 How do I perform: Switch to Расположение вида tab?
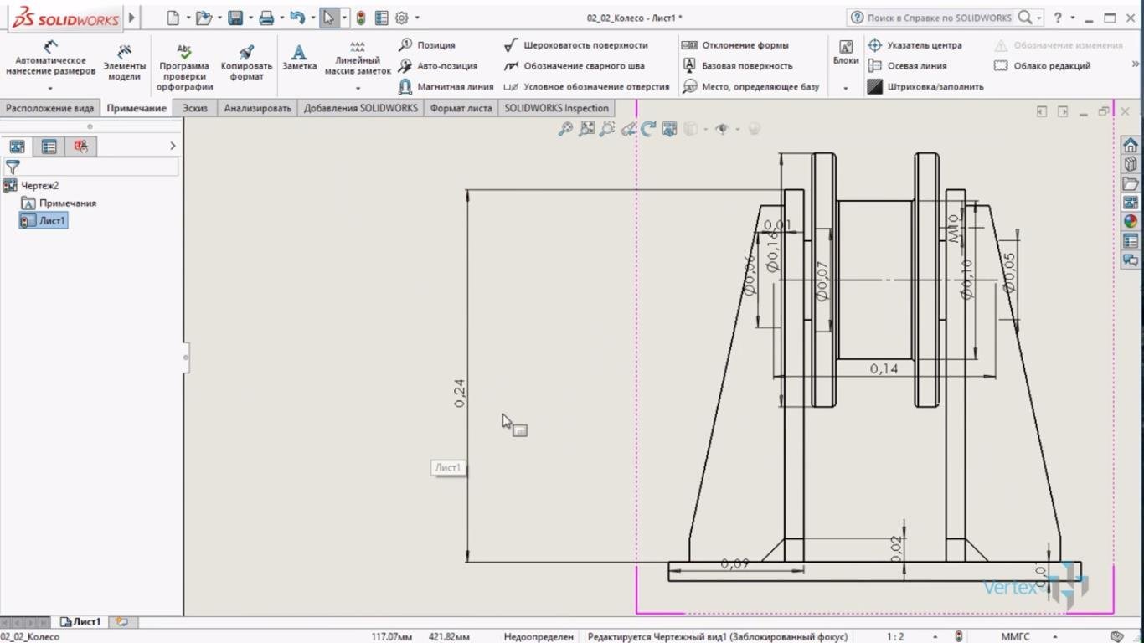coord(50,108)
